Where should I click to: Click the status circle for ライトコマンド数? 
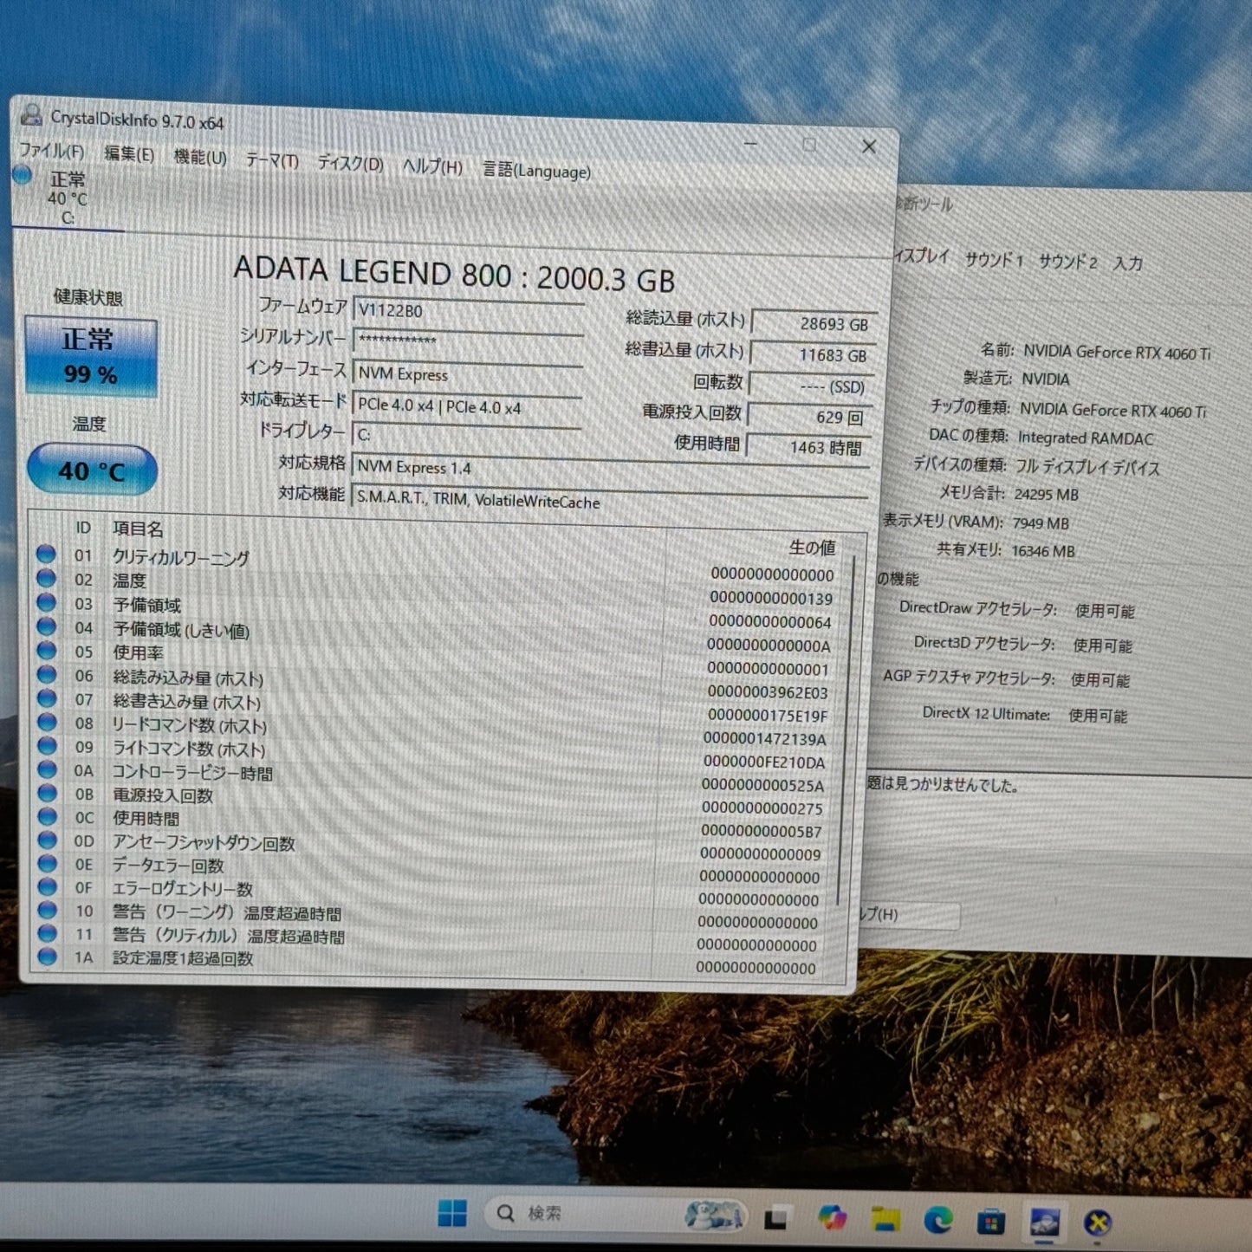tap(46, 746)
